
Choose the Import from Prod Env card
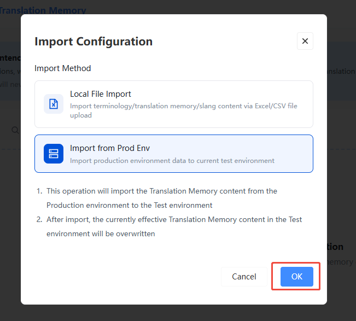tap(174, 154)
